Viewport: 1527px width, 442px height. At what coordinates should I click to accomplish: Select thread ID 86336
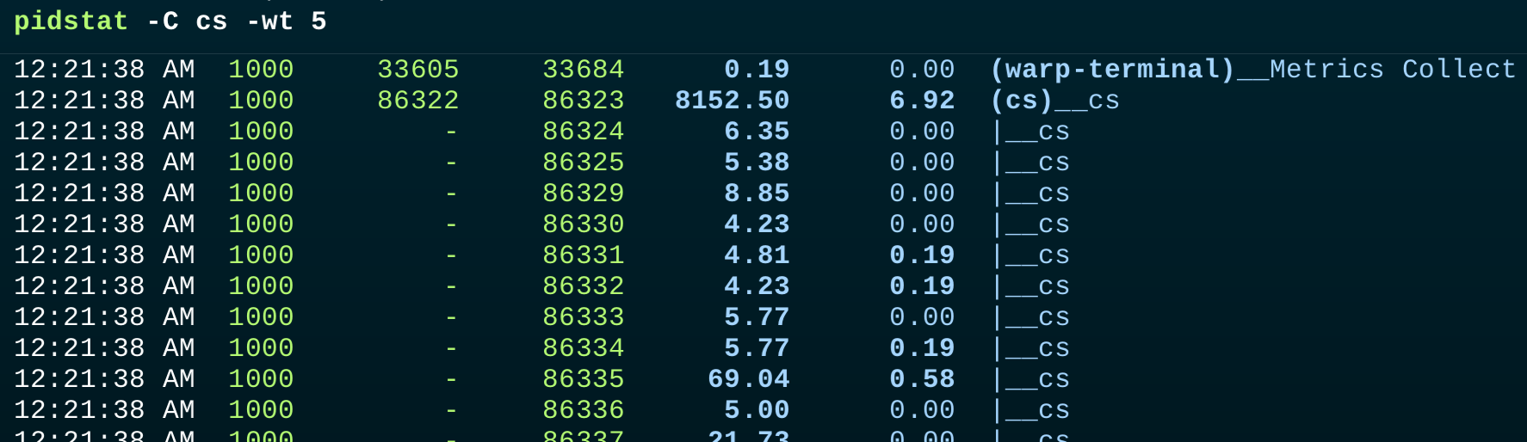coord(583,410)
